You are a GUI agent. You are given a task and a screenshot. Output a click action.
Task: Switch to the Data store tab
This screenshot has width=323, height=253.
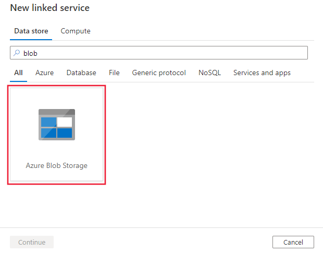31,31
